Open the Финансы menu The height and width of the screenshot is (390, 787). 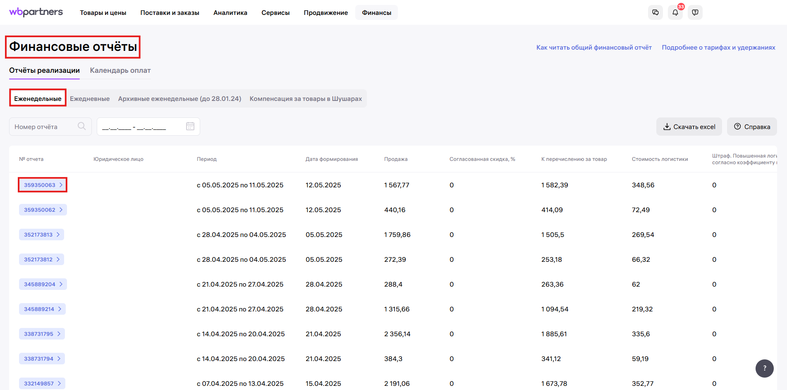tap(376, 12)
